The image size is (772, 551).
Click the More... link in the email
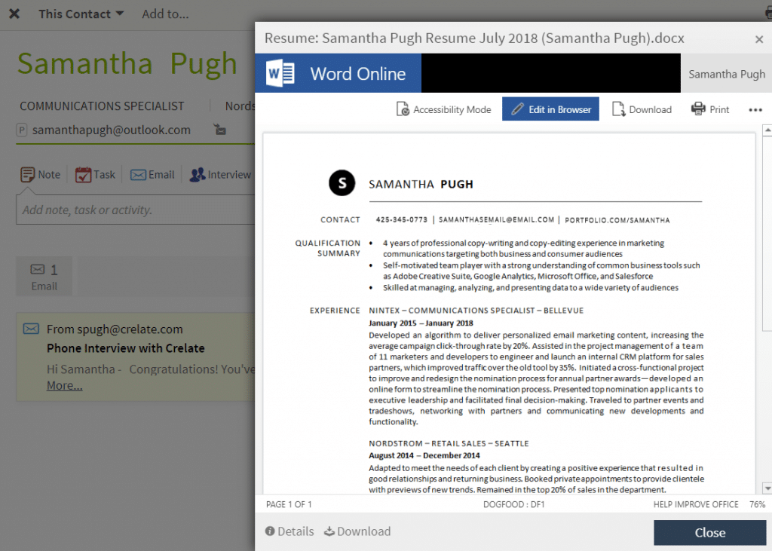click(65, 386)
